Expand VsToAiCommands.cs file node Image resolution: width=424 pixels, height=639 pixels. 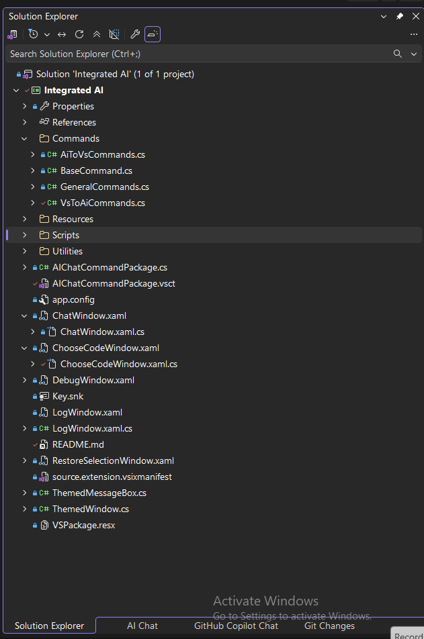coord(33,203)
